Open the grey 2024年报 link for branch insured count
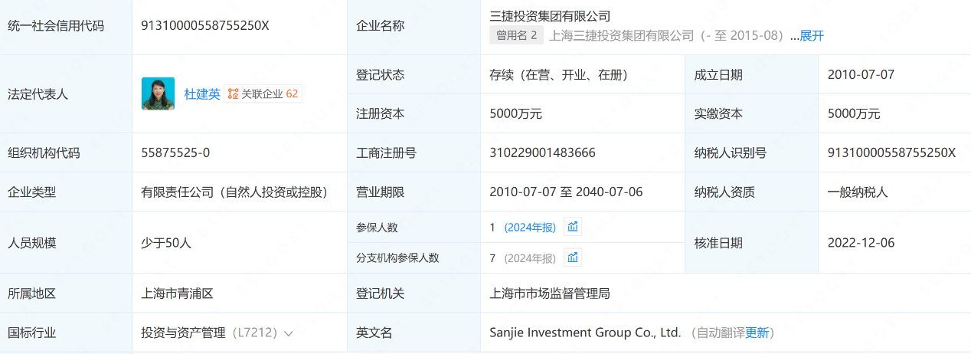 click(530, 258)
